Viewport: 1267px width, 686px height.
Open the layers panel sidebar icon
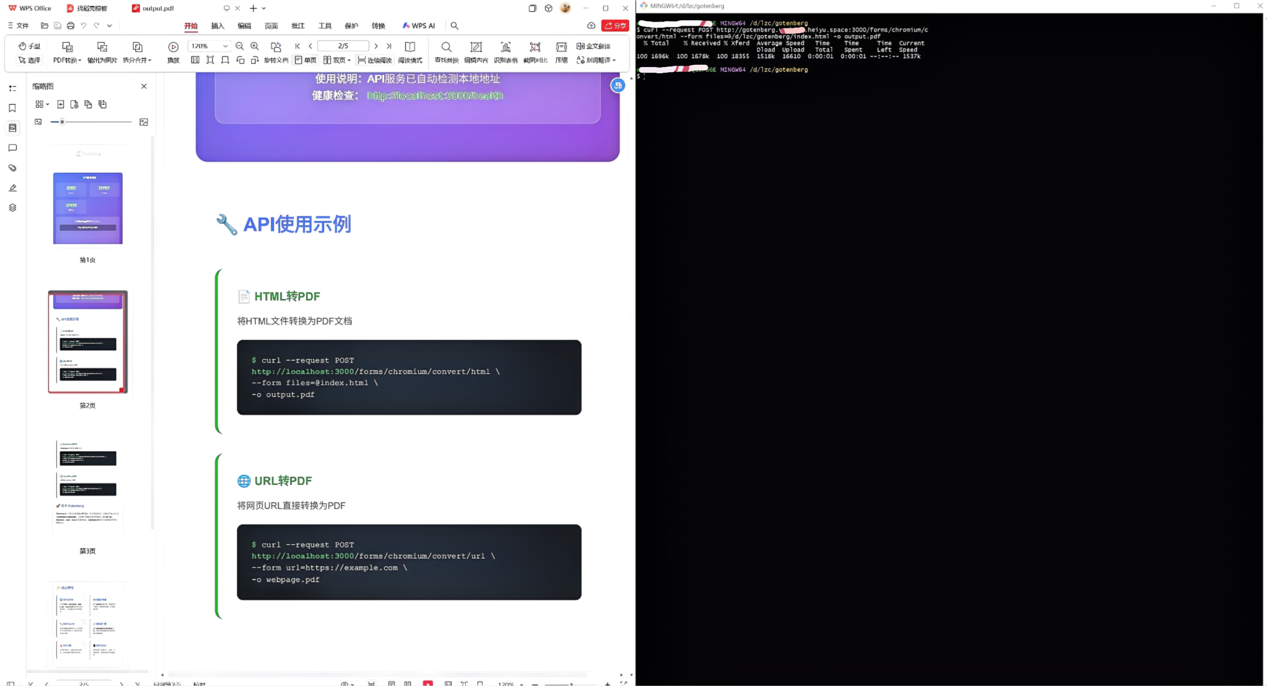coord(13,208)
